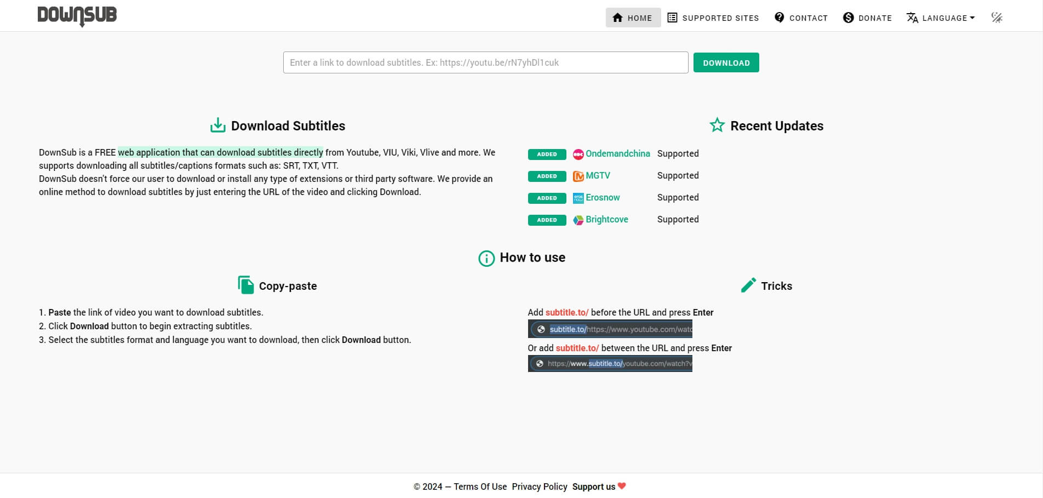Open Supported Sites page
Image resolution: width=1043 pixels, height=498 pixels.
coord(713,18)
